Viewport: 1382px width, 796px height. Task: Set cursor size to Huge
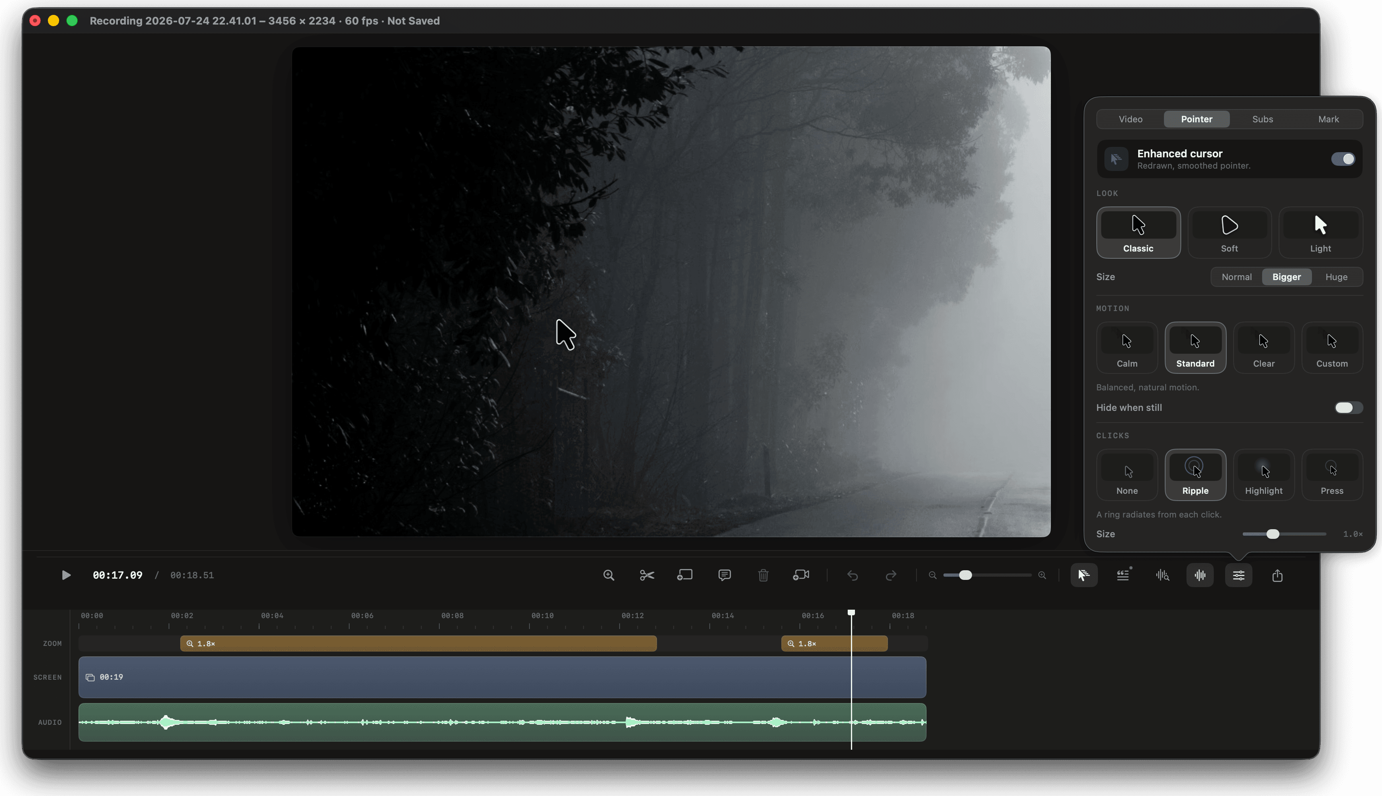(1336, 277)
